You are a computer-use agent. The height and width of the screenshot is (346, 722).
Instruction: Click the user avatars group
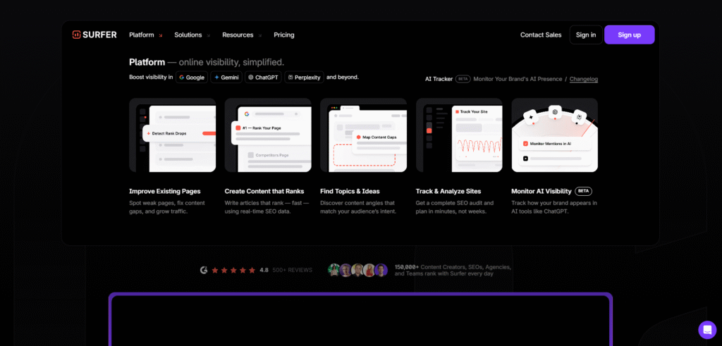point(357,270)
